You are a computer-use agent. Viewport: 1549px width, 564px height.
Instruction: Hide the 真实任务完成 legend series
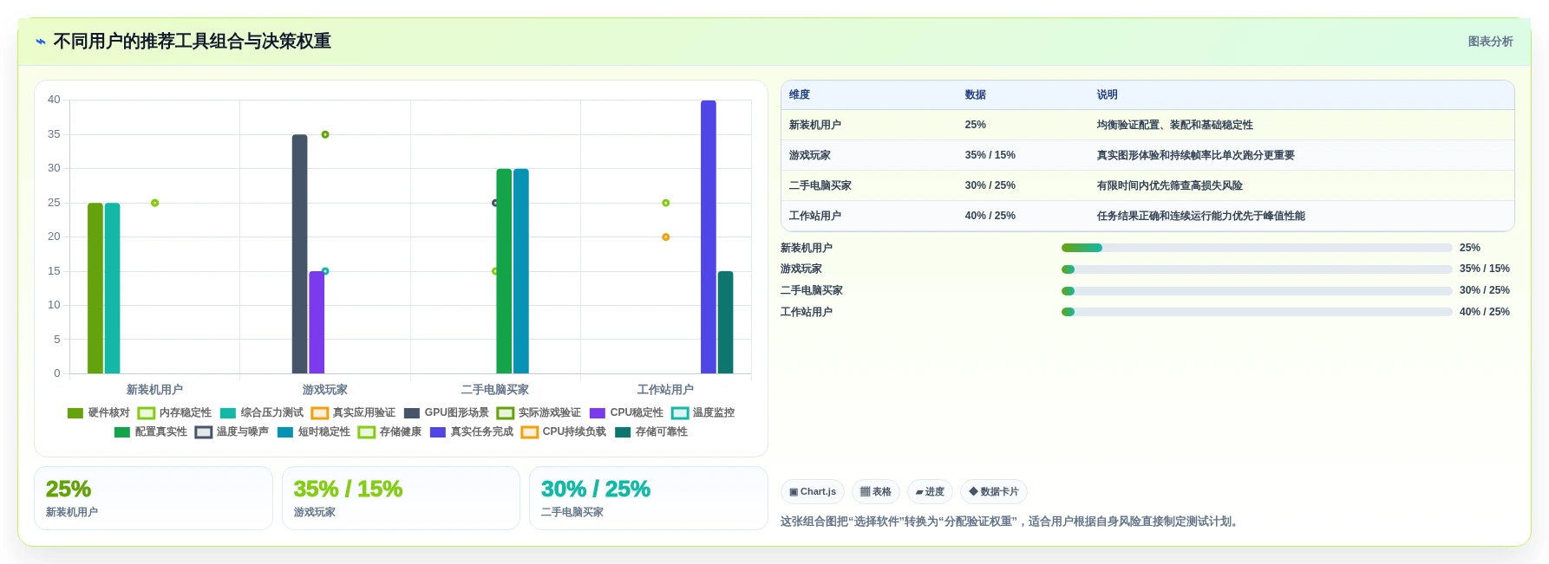pos(472,432)
